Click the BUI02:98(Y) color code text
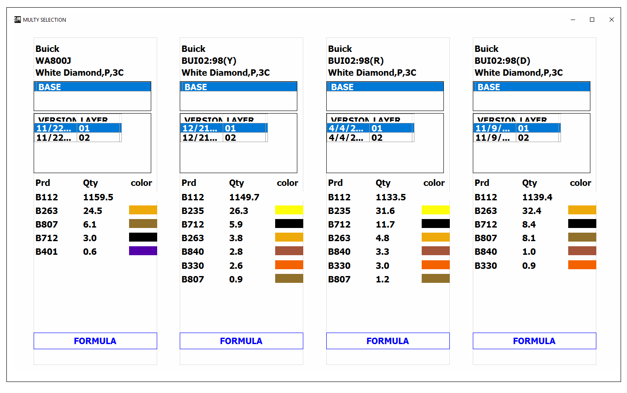The width and height of the screenshot is (627, 393). 209,61
